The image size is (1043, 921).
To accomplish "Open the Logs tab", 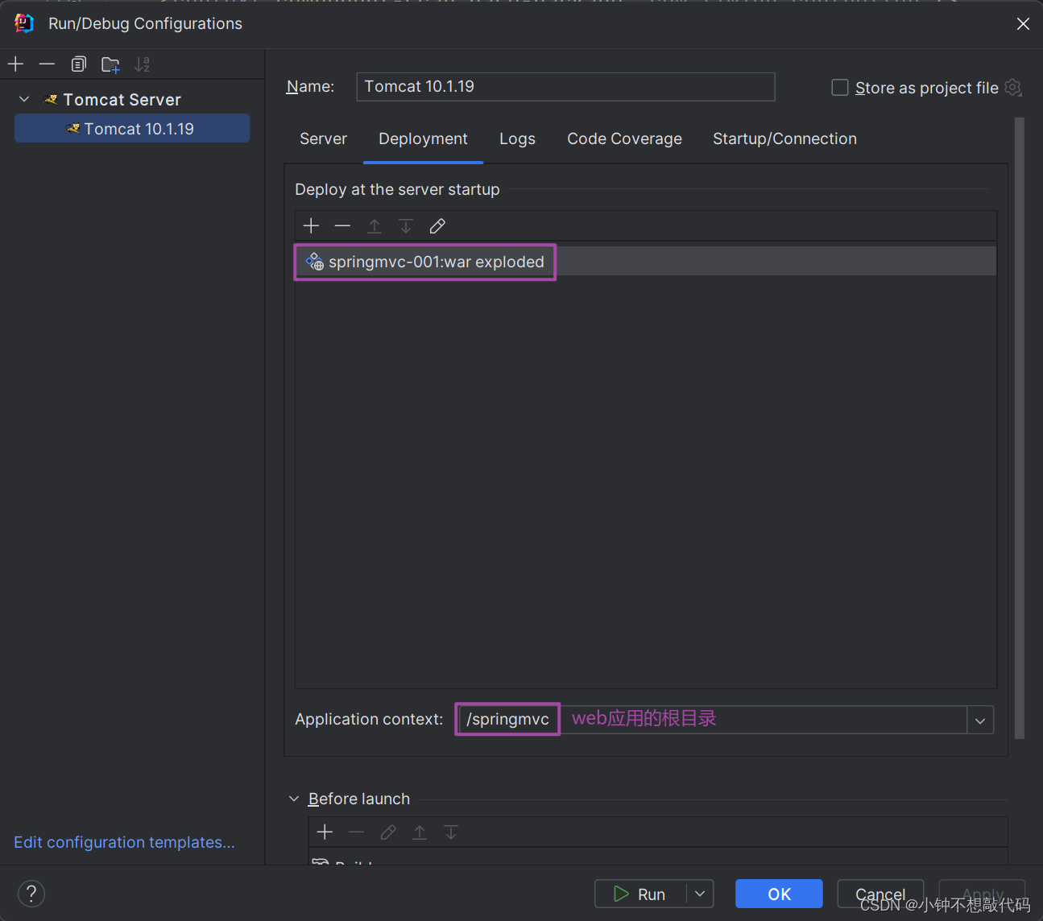I will [517, 138].
